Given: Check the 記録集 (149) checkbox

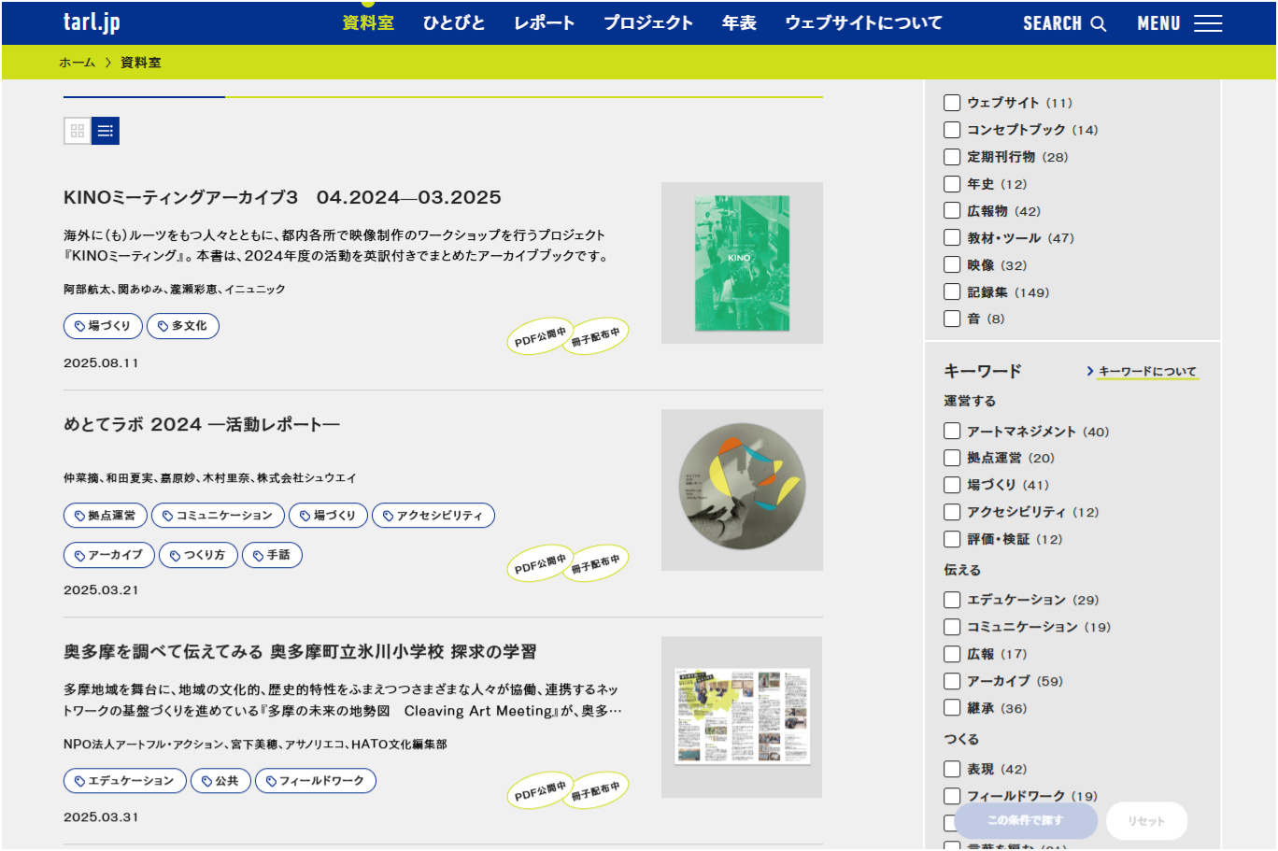Looking at the screenshot, I should (x=952, y=292).
